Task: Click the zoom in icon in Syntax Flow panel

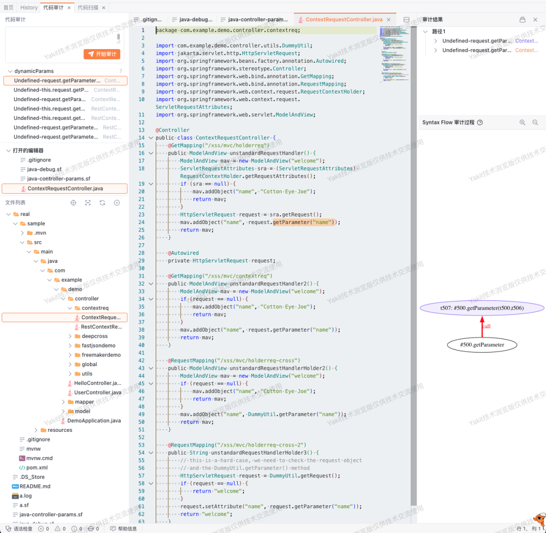Action: tap(522, 122)
